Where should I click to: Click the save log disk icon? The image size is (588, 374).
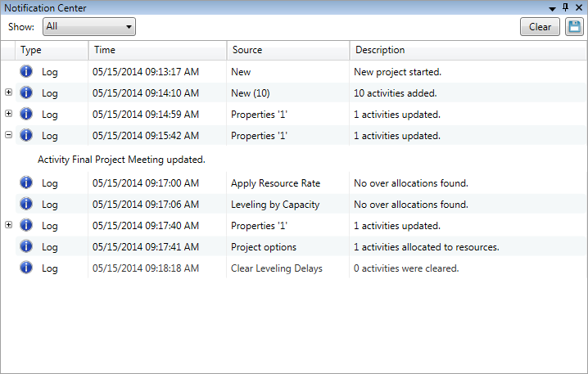574,27
